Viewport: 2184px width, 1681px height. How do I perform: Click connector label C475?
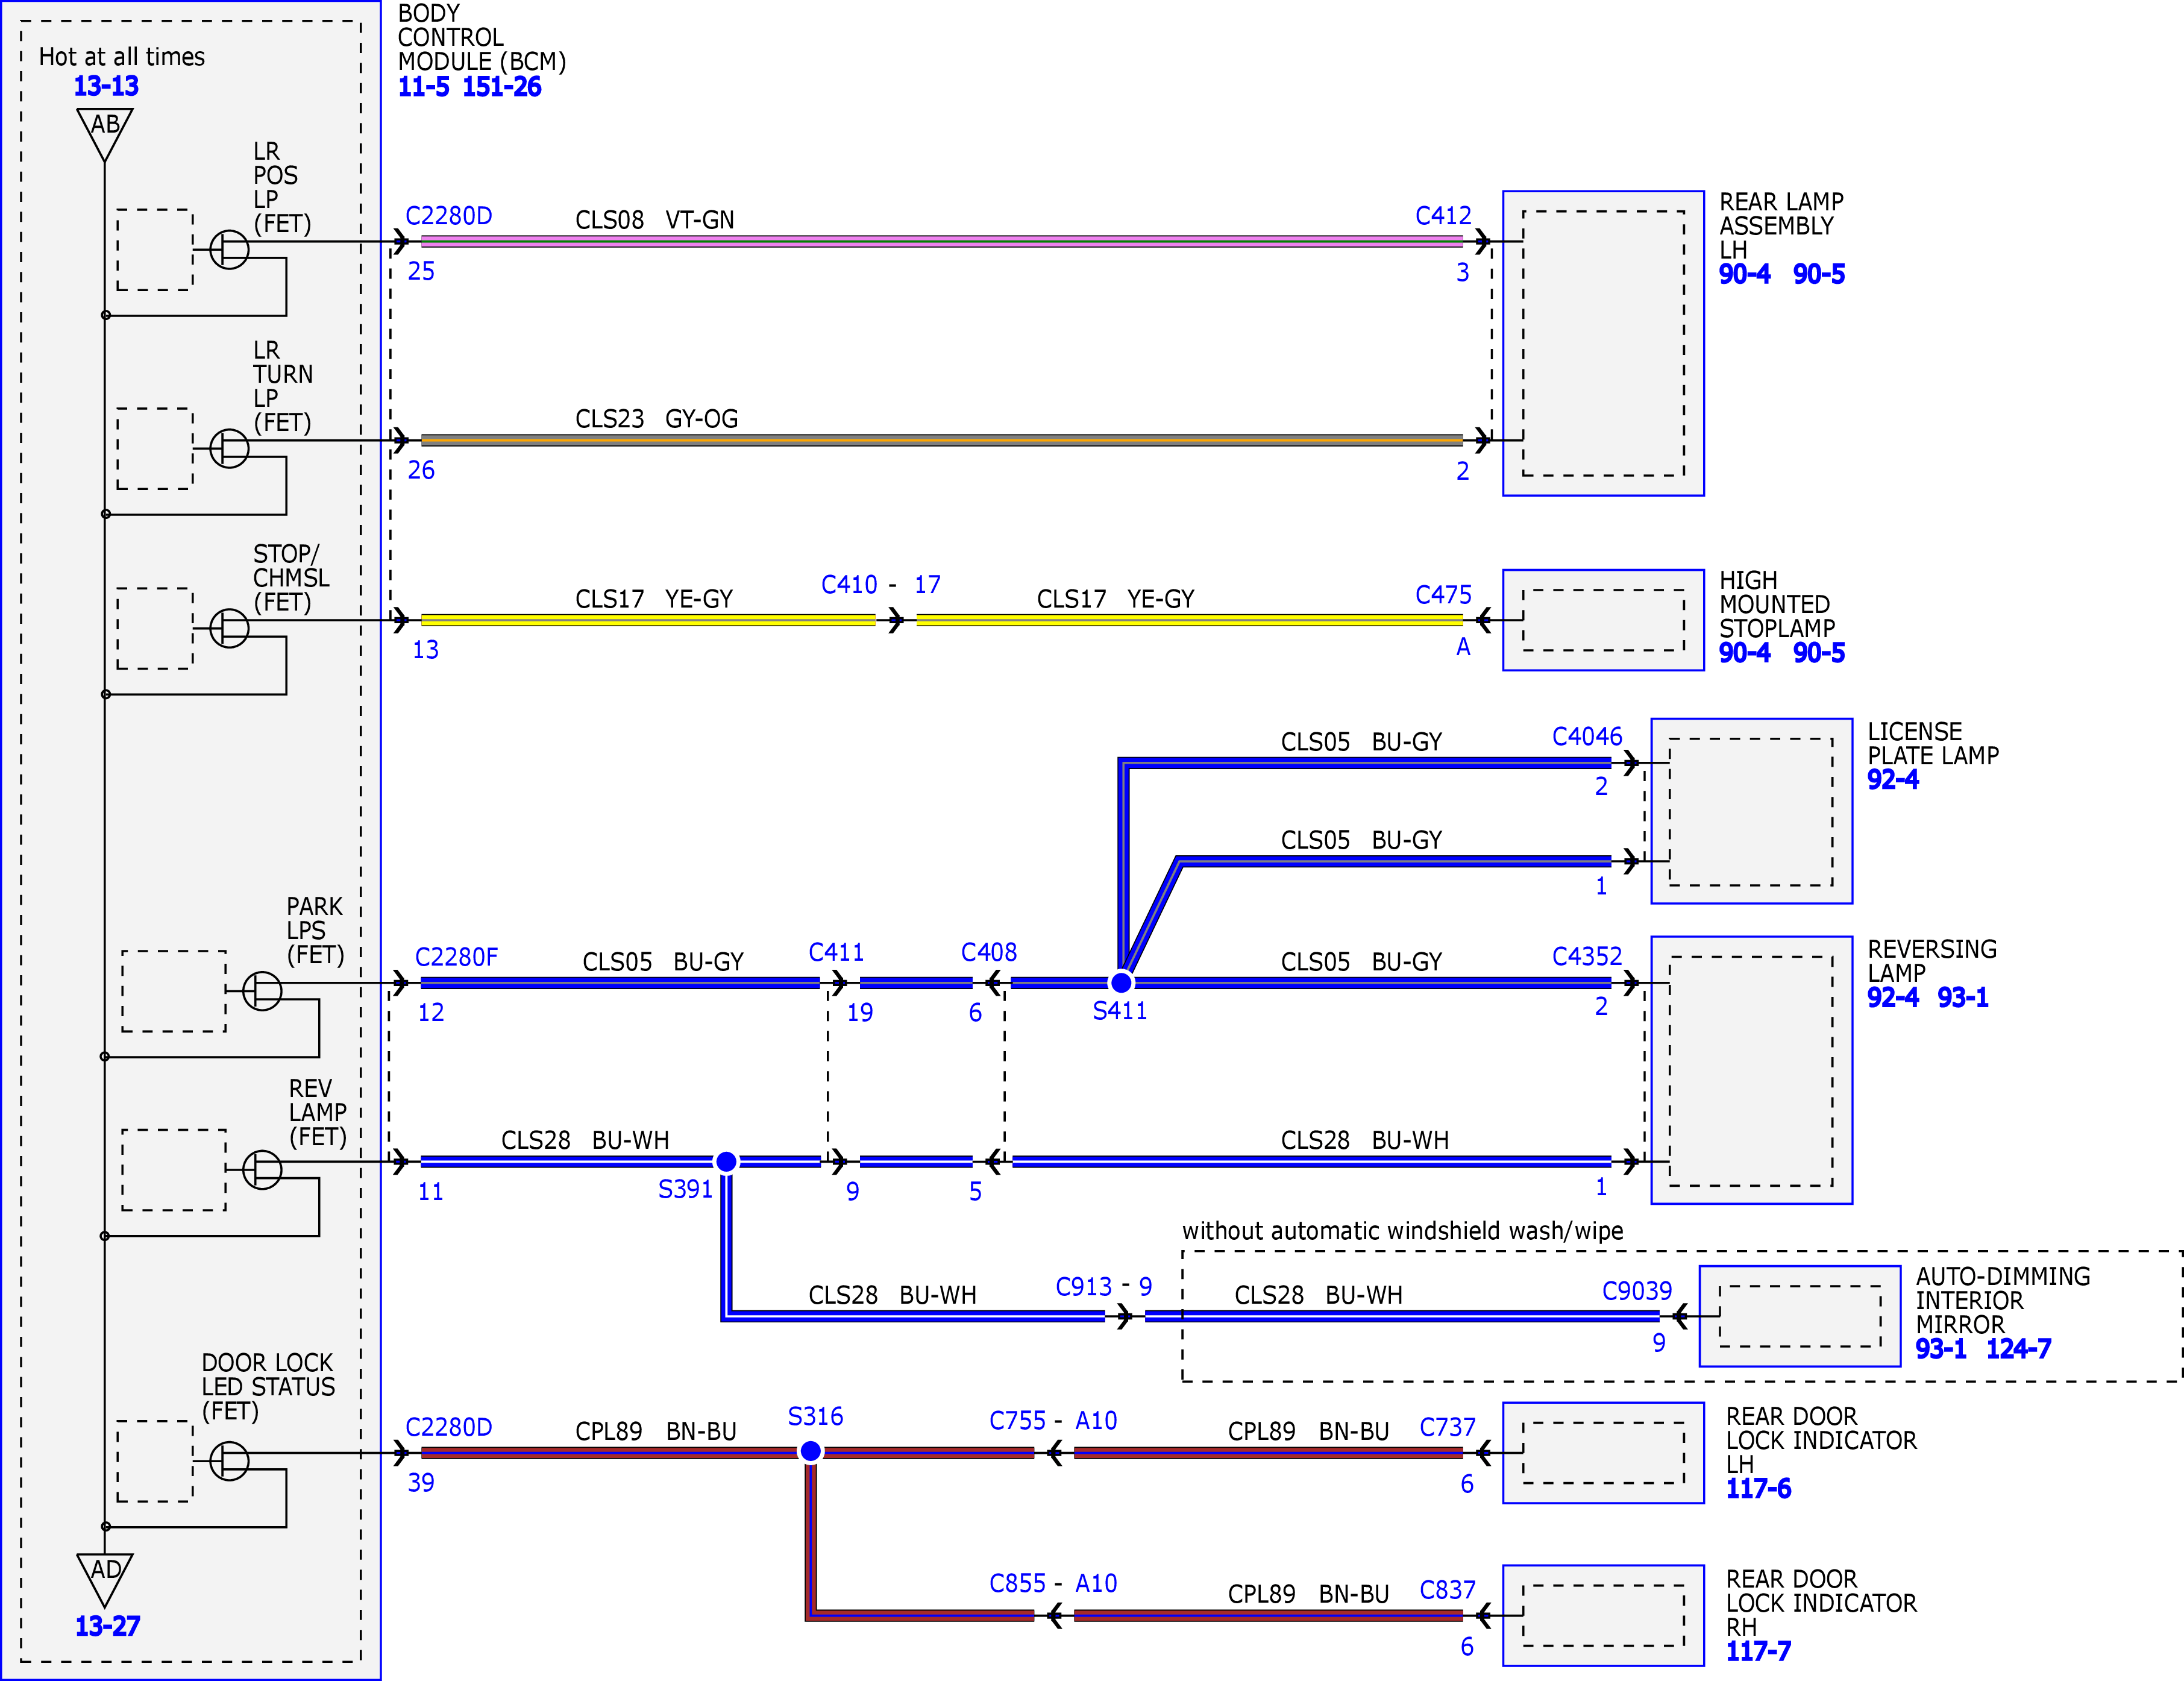coord(1443,595)
